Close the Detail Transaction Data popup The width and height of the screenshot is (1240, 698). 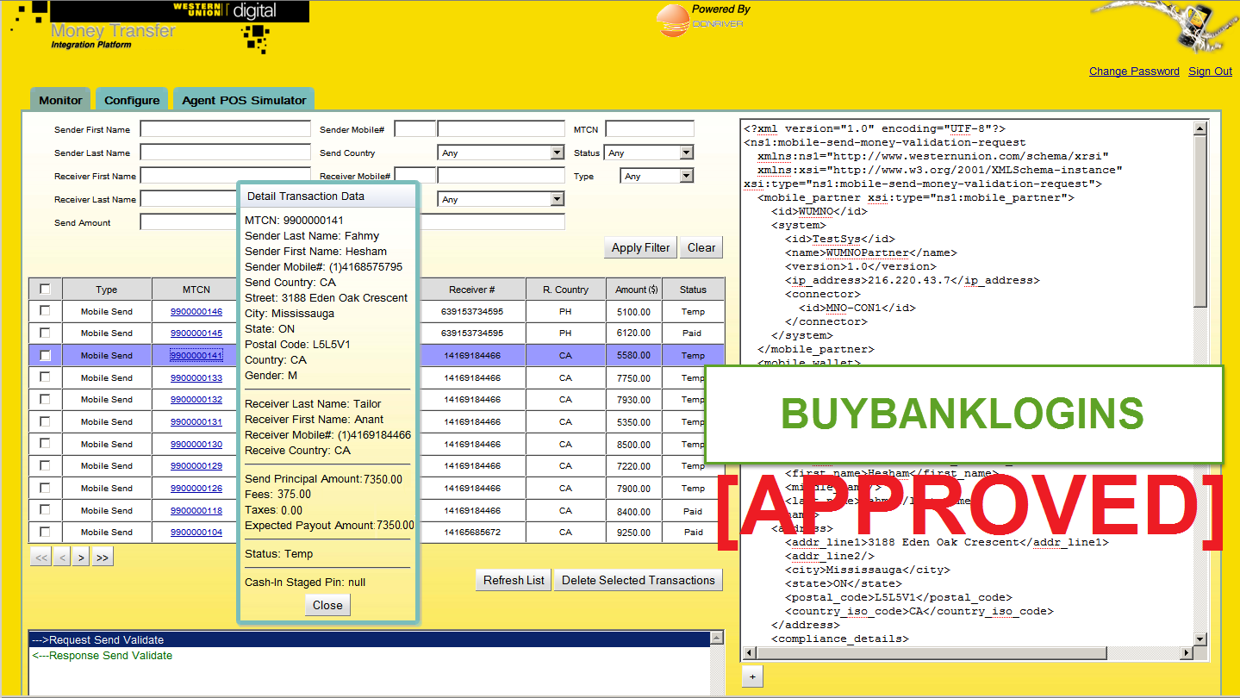pos(327,605)
